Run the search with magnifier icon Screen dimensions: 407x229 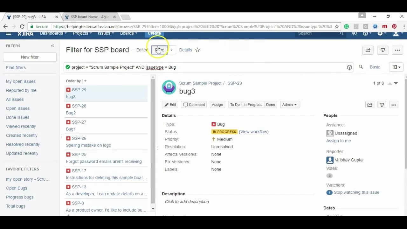[x=361, y=67]
